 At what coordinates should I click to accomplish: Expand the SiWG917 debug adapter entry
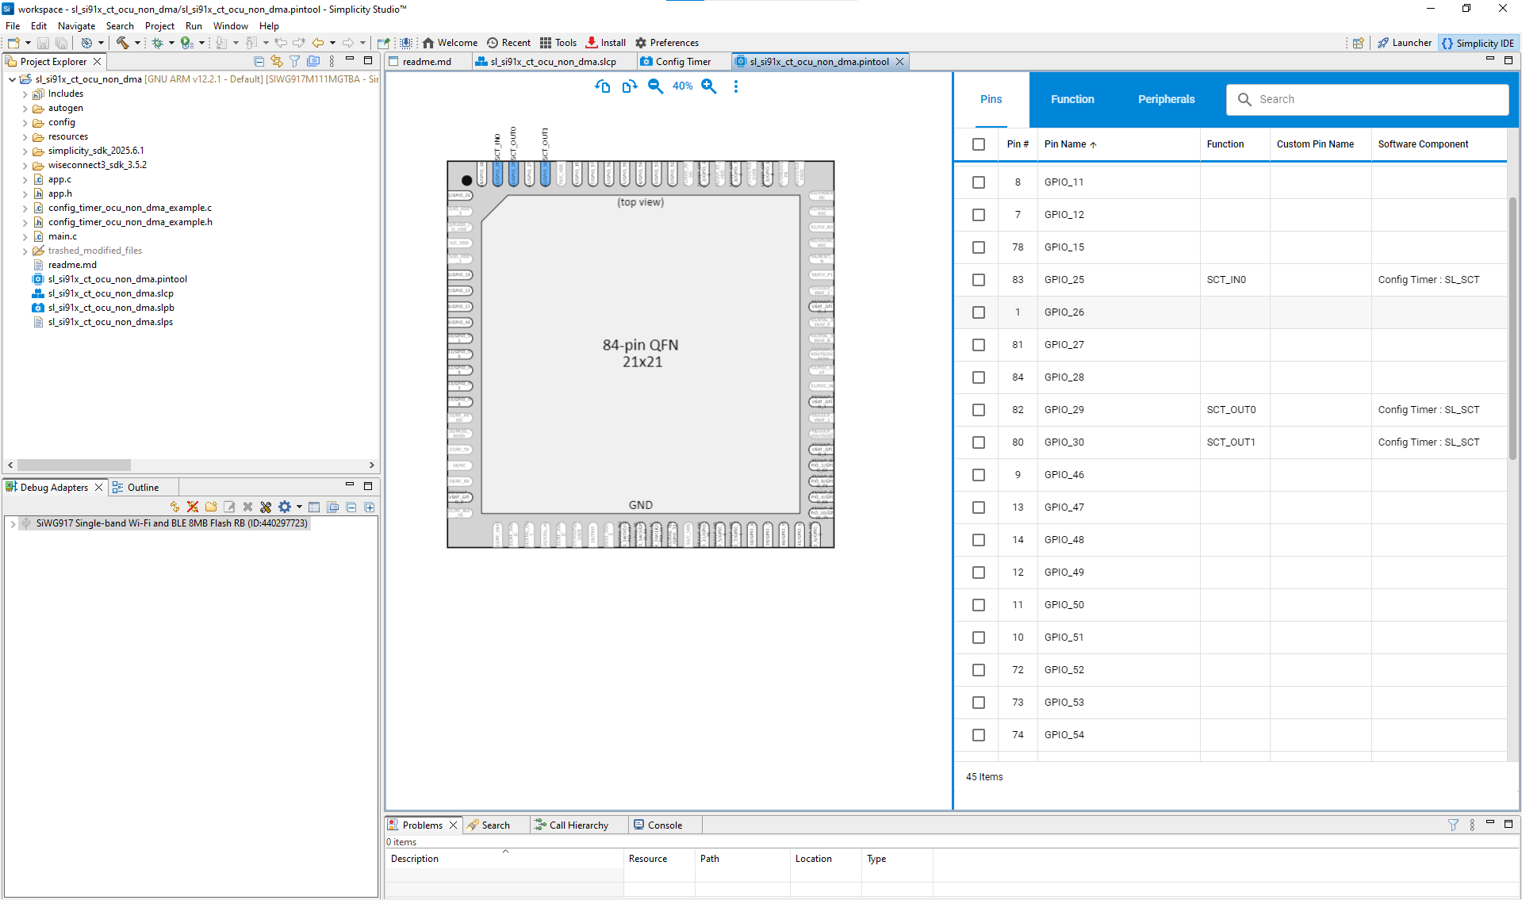[13, 523]
